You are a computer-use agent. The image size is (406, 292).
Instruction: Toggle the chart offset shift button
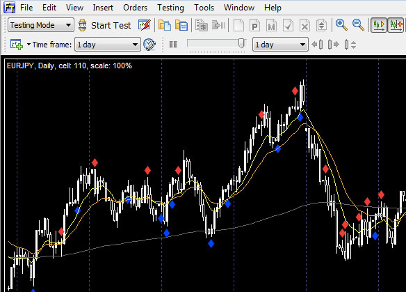[x=396, y=25]
